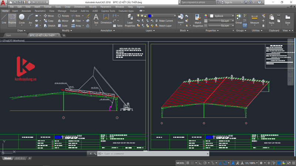Screen dimensions: 296x166
Task: Toggle the MODEL space button
Action: tap(180, 163)
